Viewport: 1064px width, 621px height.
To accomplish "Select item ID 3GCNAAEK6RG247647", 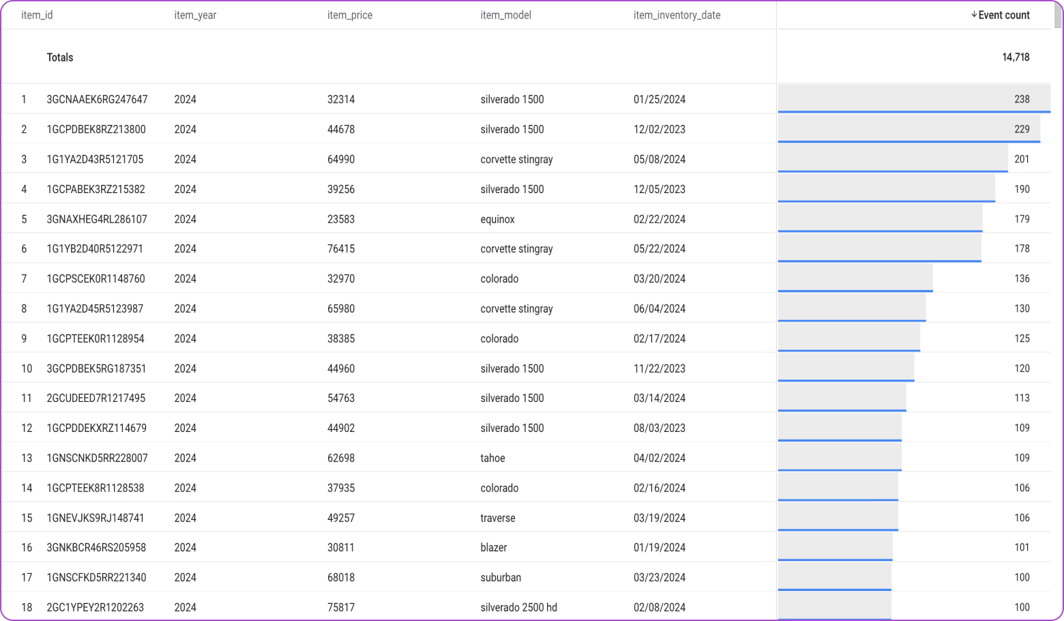I will click(x=97, y=100).
